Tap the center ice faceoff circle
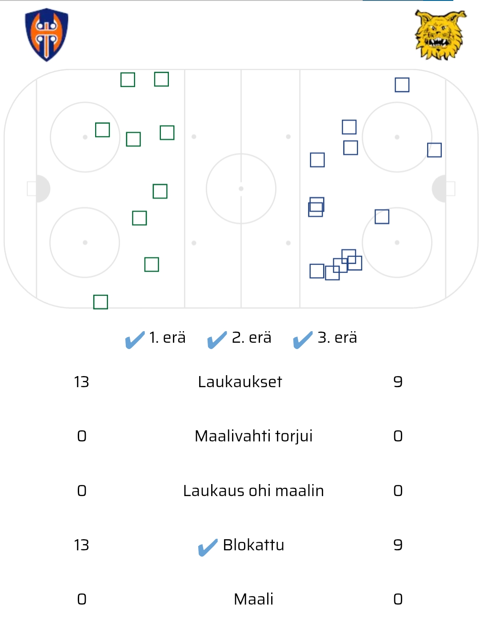 coord(241,188)
